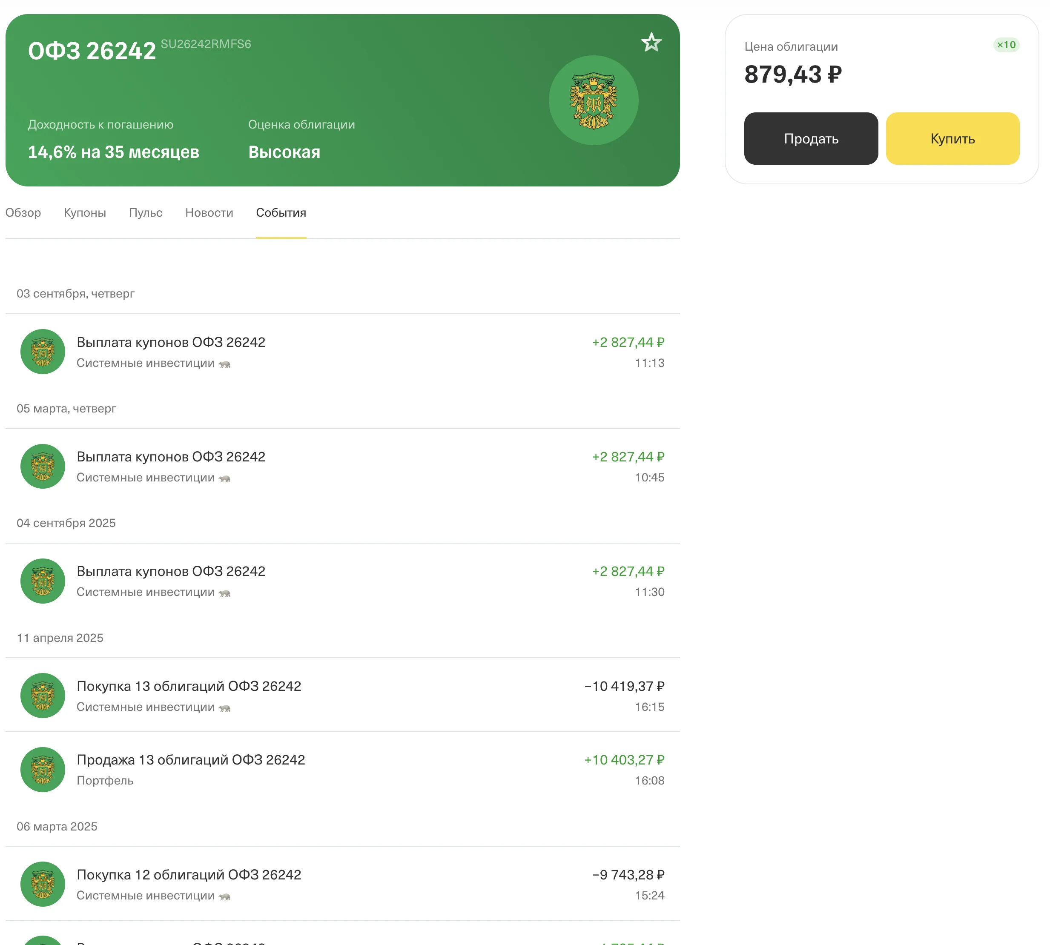Image resolution: width=1050 pixels, height=945 pixels.
Task: Click 'Системные инвестиции' in the 11:13 row
Action: point(145,363)
